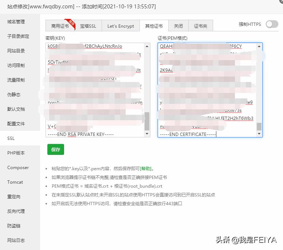Open the 帮助 link
283x250 pixels.
(x=146, y=168)
